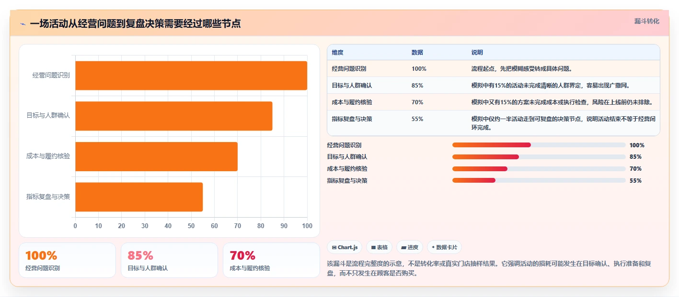The height and width of the screenshot is (297, 679).
Task: Click the 指标复盘与决策 chart bar
Action: 139,197
